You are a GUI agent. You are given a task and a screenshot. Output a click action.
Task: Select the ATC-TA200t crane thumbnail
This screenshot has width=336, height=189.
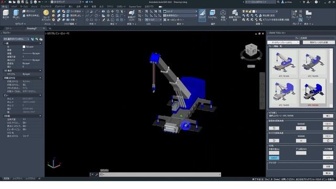pos(313,64)
